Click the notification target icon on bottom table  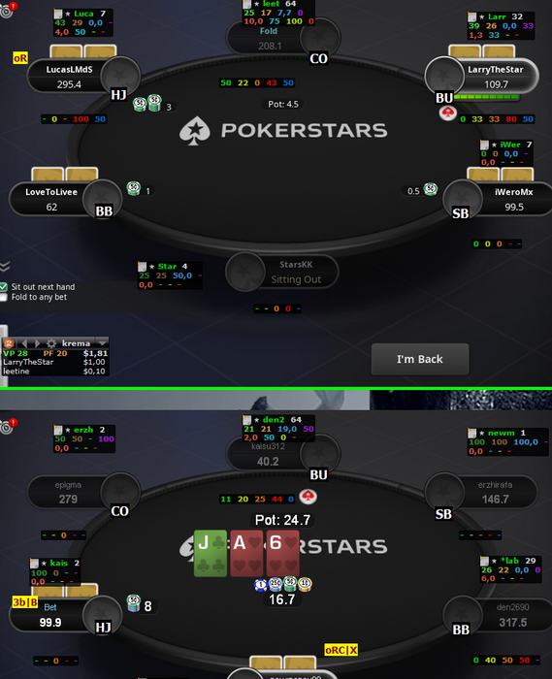click(x=8, y=426)
